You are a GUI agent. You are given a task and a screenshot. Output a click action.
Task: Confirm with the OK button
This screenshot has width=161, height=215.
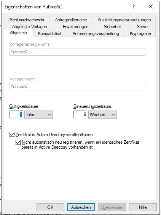50,207
